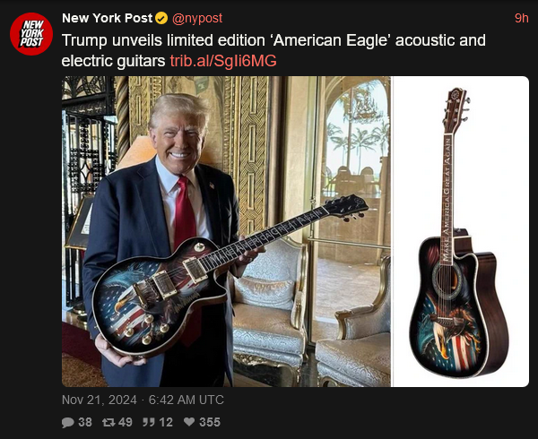Show the 12 quotes count
Viewport: 538px width, 439px height.
(x=166, y=422)
